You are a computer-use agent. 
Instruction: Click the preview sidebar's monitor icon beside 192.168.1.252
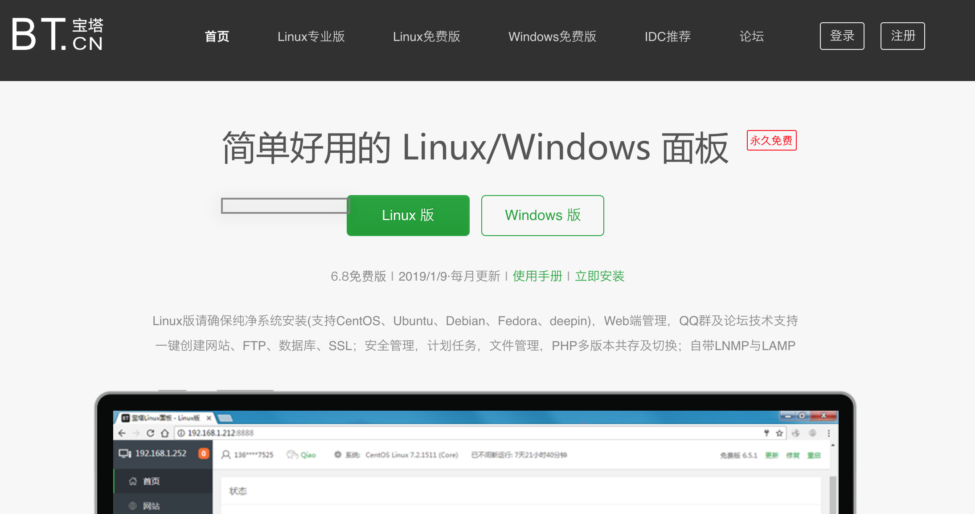[x=125, y=453]
